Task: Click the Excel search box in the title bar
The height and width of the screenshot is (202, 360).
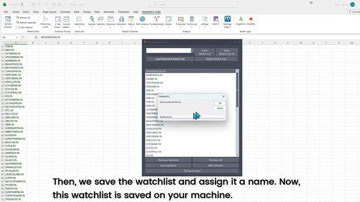Action: tap(193, 4)
